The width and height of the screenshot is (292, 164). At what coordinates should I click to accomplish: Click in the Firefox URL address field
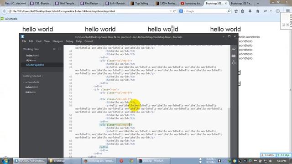coord(90,11)
